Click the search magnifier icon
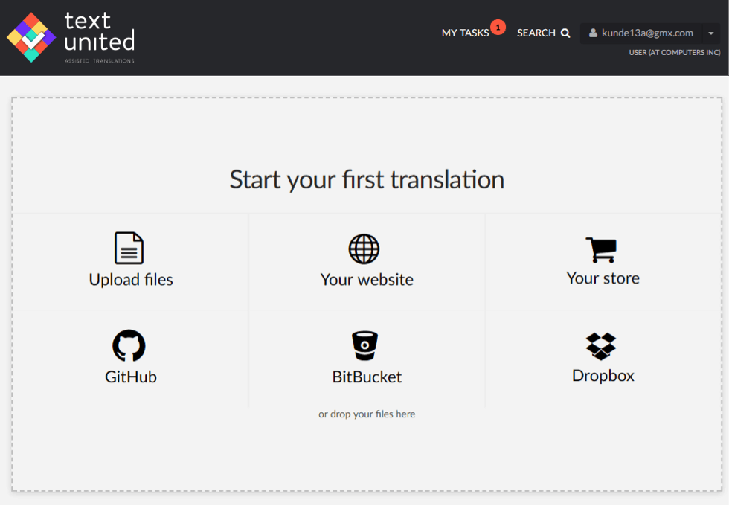729x506 pixels. click(x=565, y=33)
